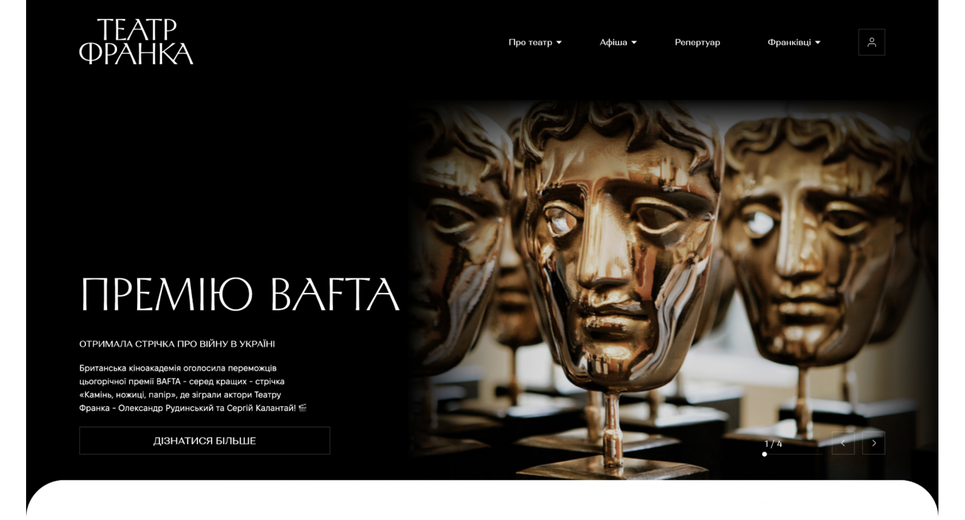This screenshot has height=520, width=965.
Task: Open the Репертуар menu item
Action: tap(697, 42)
